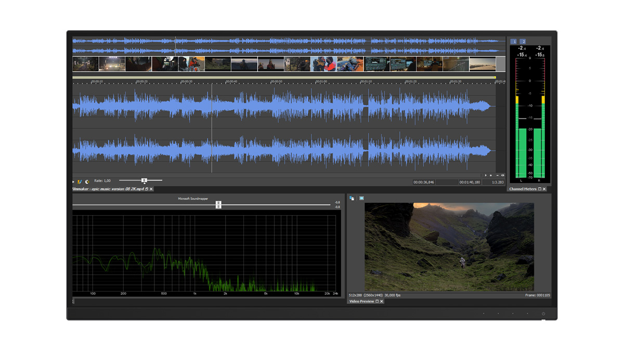Click the zoom in plus icon

(491, 176)
